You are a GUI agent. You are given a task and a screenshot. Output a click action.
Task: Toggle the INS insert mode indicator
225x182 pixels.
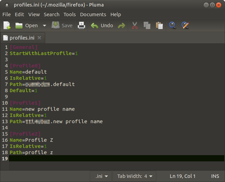point(215,176)
